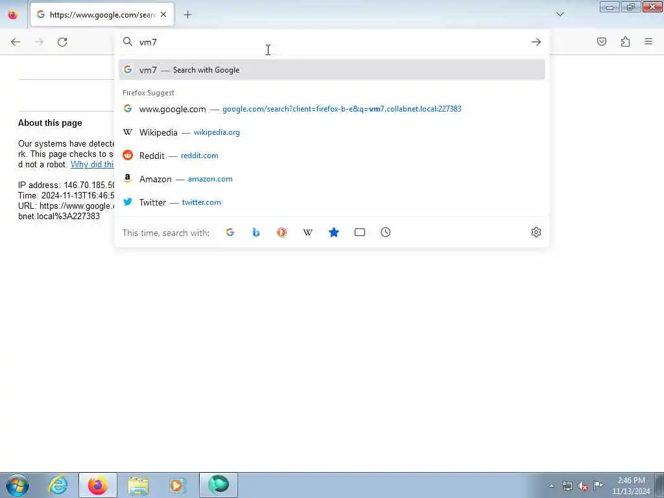Click in the address bar text field
664x498 pixels.
(x=333, y=42)
